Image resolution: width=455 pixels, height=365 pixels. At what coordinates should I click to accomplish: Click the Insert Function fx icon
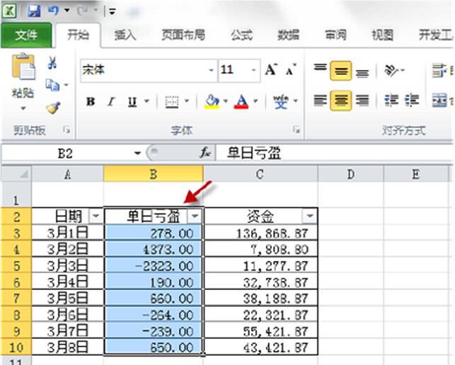click(x=205, y=153)
